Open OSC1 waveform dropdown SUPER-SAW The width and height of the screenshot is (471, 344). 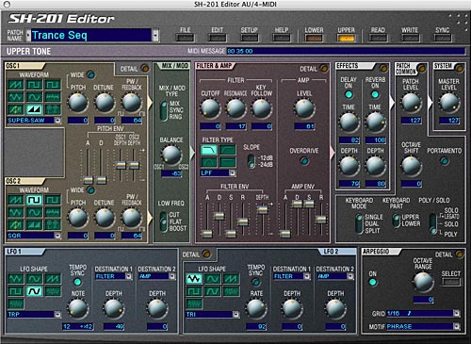(x=57, y=121)
